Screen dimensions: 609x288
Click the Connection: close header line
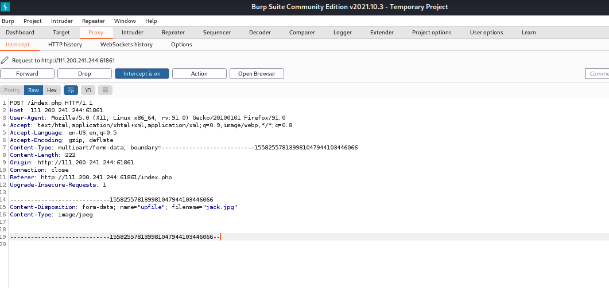coord(39,170)
